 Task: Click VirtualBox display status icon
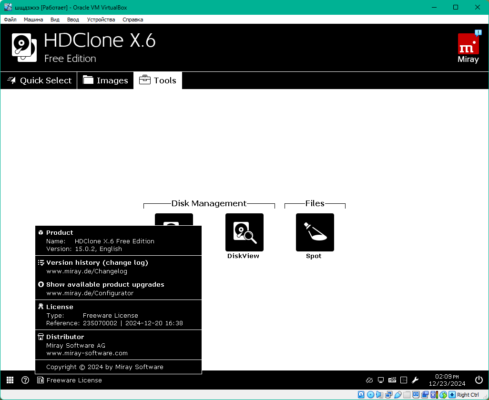(x=416, y=395)
